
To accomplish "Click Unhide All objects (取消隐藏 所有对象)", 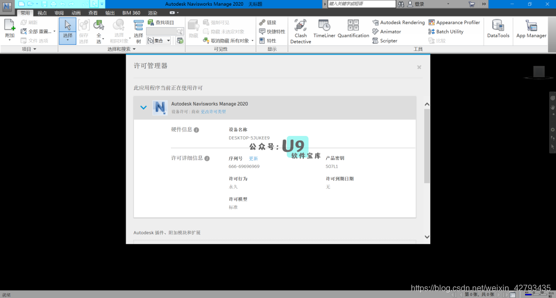I will 226,41.
